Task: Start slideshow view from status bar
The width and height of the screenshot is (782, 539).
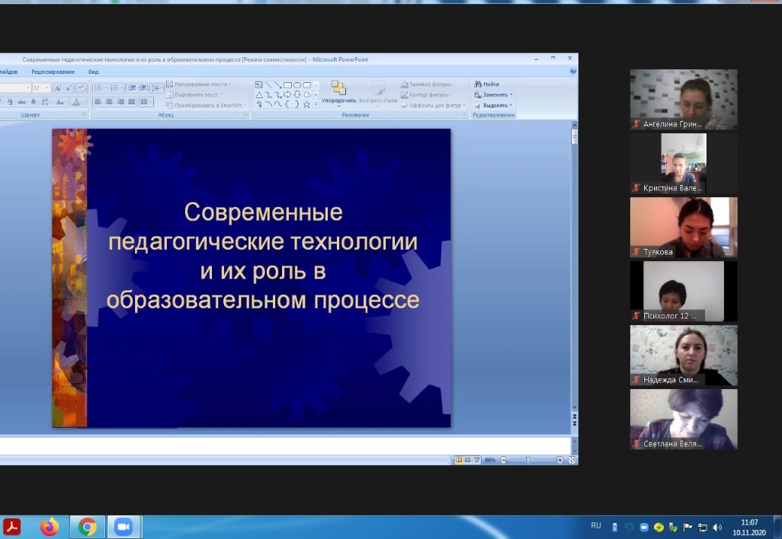Action: pos(476,460)
